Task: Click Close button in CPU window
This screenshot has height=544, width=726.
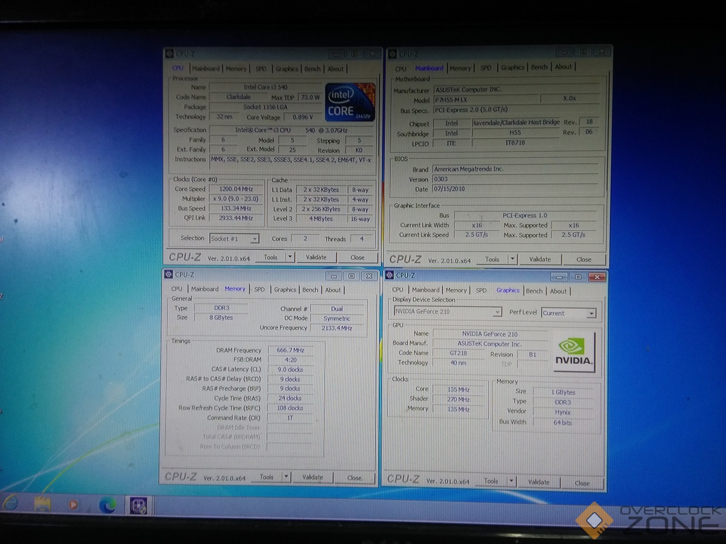Action: click(x=357, y=257)
